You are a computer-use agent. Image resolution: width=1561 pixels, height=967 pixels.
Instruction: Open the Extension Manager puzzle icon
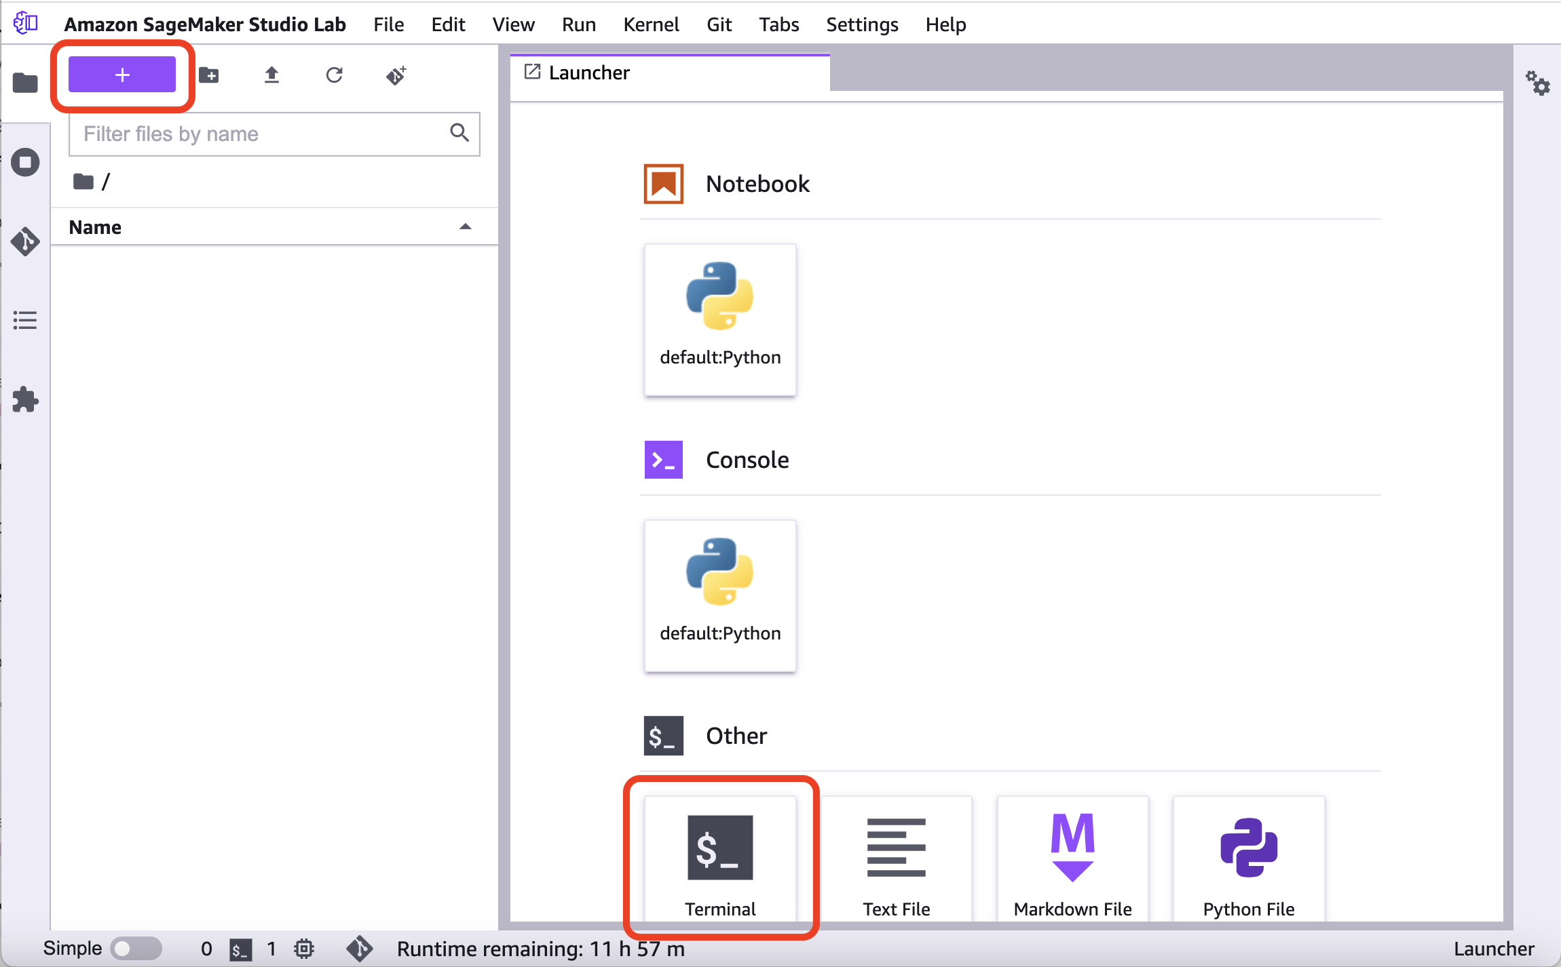(25, 399)
